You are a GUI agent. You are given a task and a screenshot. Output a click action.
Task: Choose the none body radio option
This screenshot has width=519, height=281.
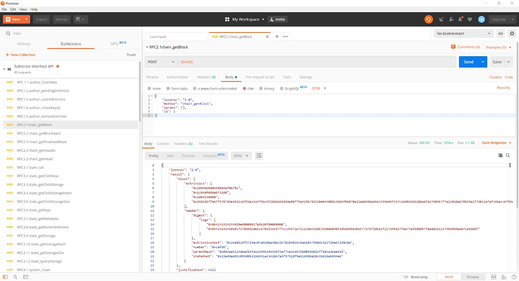(149, 88)
